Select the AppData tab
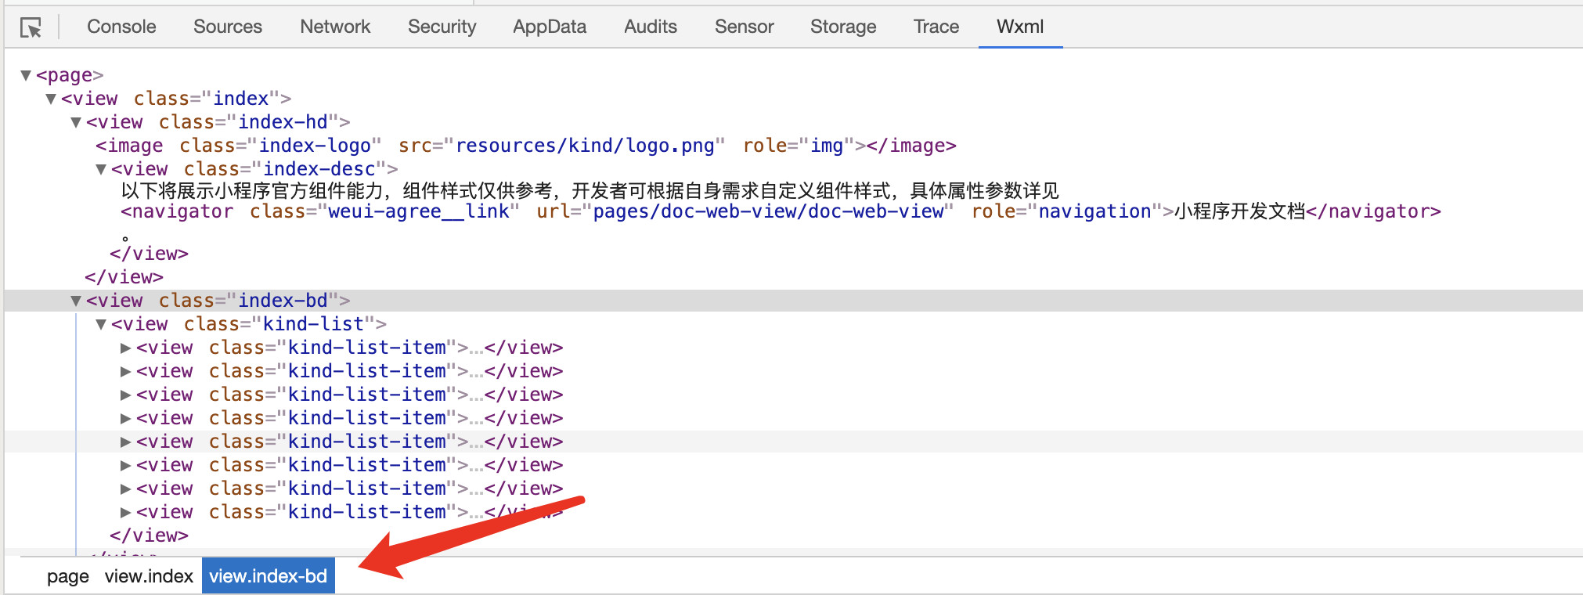Screen dimensions: 1583x595 coord(549,27)
